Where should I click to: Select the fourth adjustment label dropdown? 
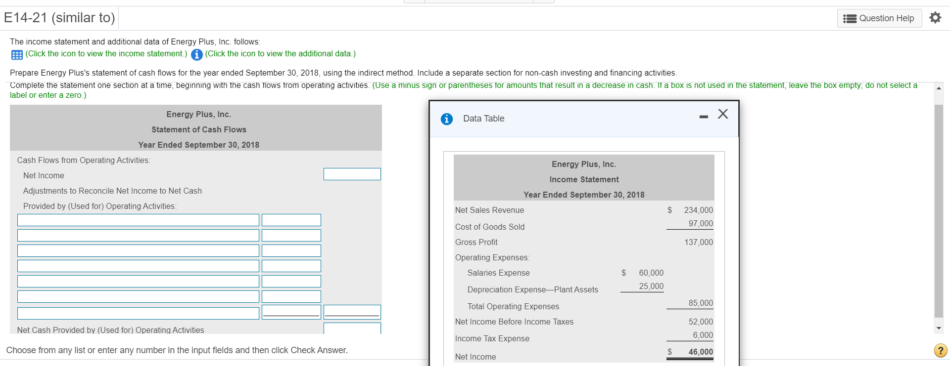point(138,266)
